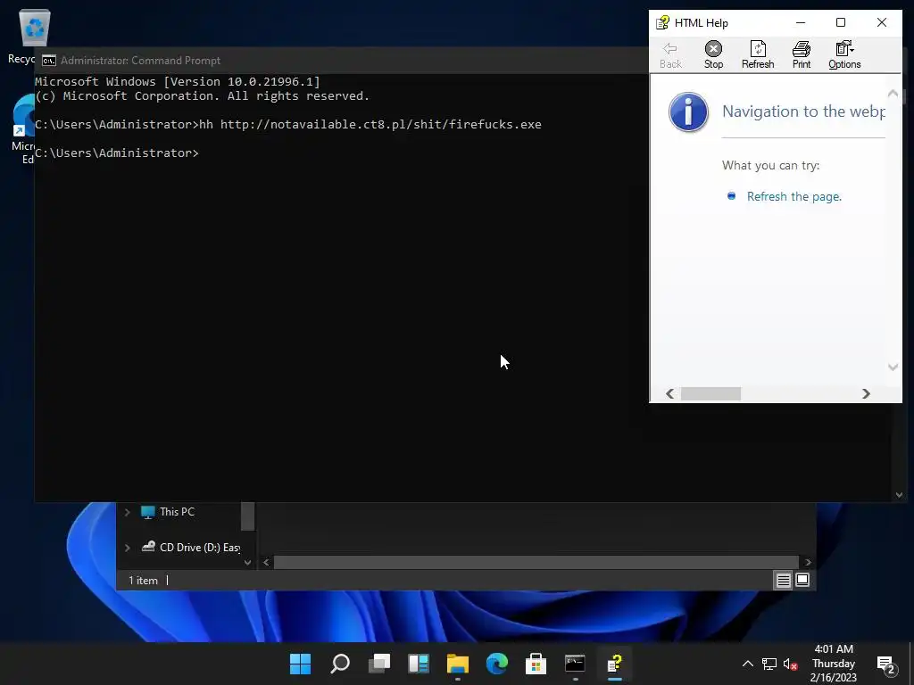Click HTML Help vertical scroll down arrow
This screenshot has height=685, width=914.
point(893,367)
